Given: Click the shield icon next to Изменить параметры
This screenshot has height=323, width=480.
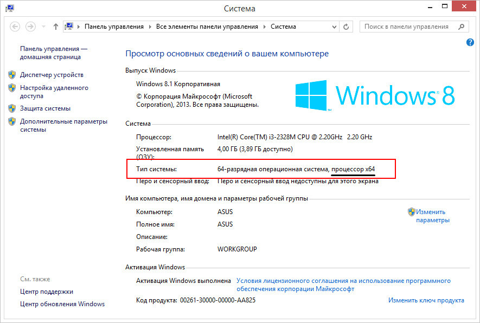Looking at the screenshot, I should click(412, 212).
